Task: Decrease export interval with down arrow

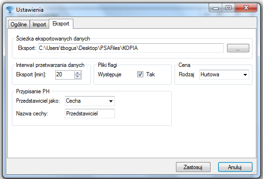Action: pos(77,77)
